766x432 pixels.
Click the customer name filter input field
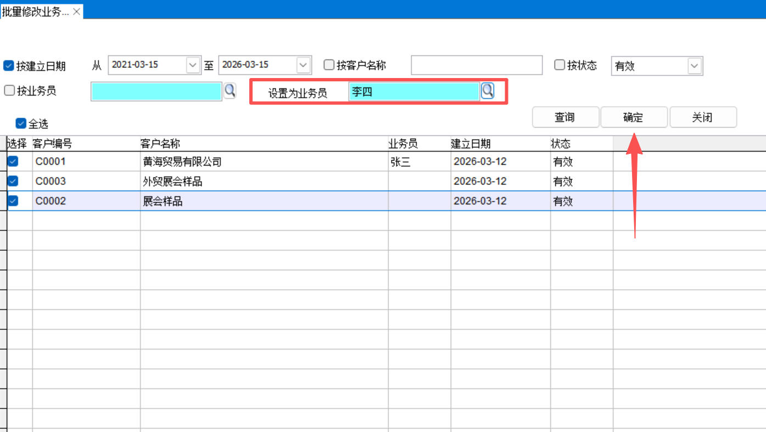476,65
